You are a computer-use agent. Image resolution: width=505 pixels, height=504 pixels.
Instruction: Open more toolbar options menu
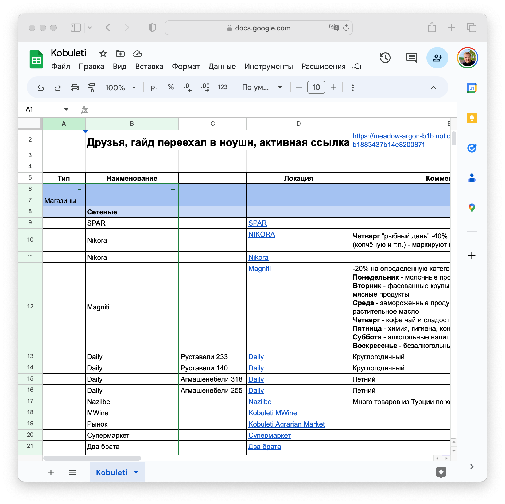(x=353, y=87)
